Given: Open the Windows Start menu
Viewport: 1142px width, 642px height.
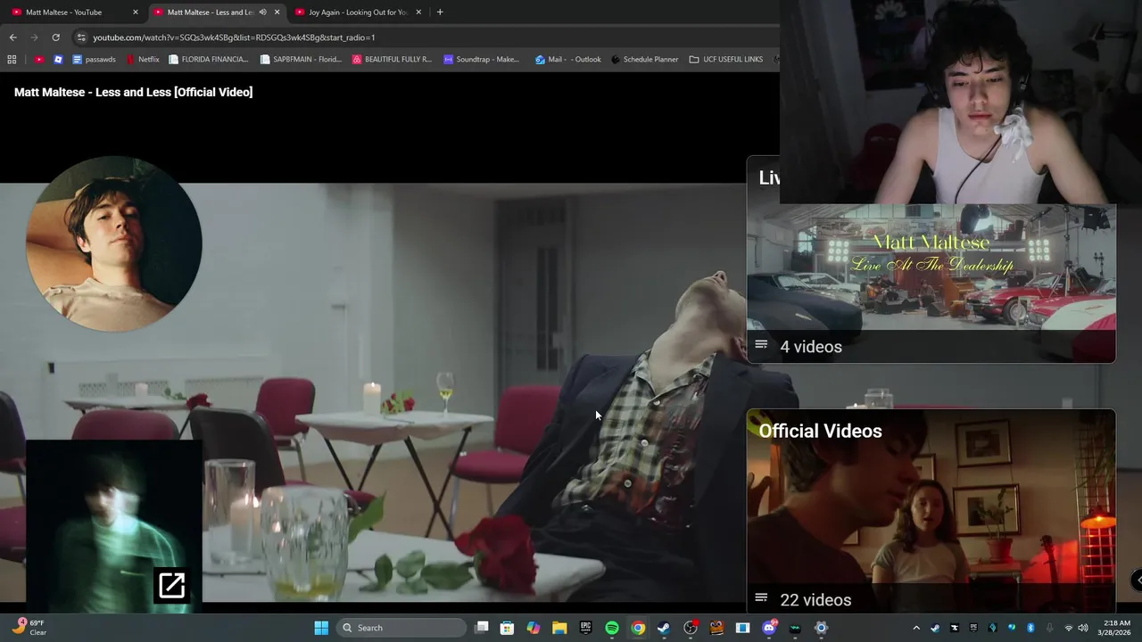Looking at the screenshot, I should click(321, 628).
